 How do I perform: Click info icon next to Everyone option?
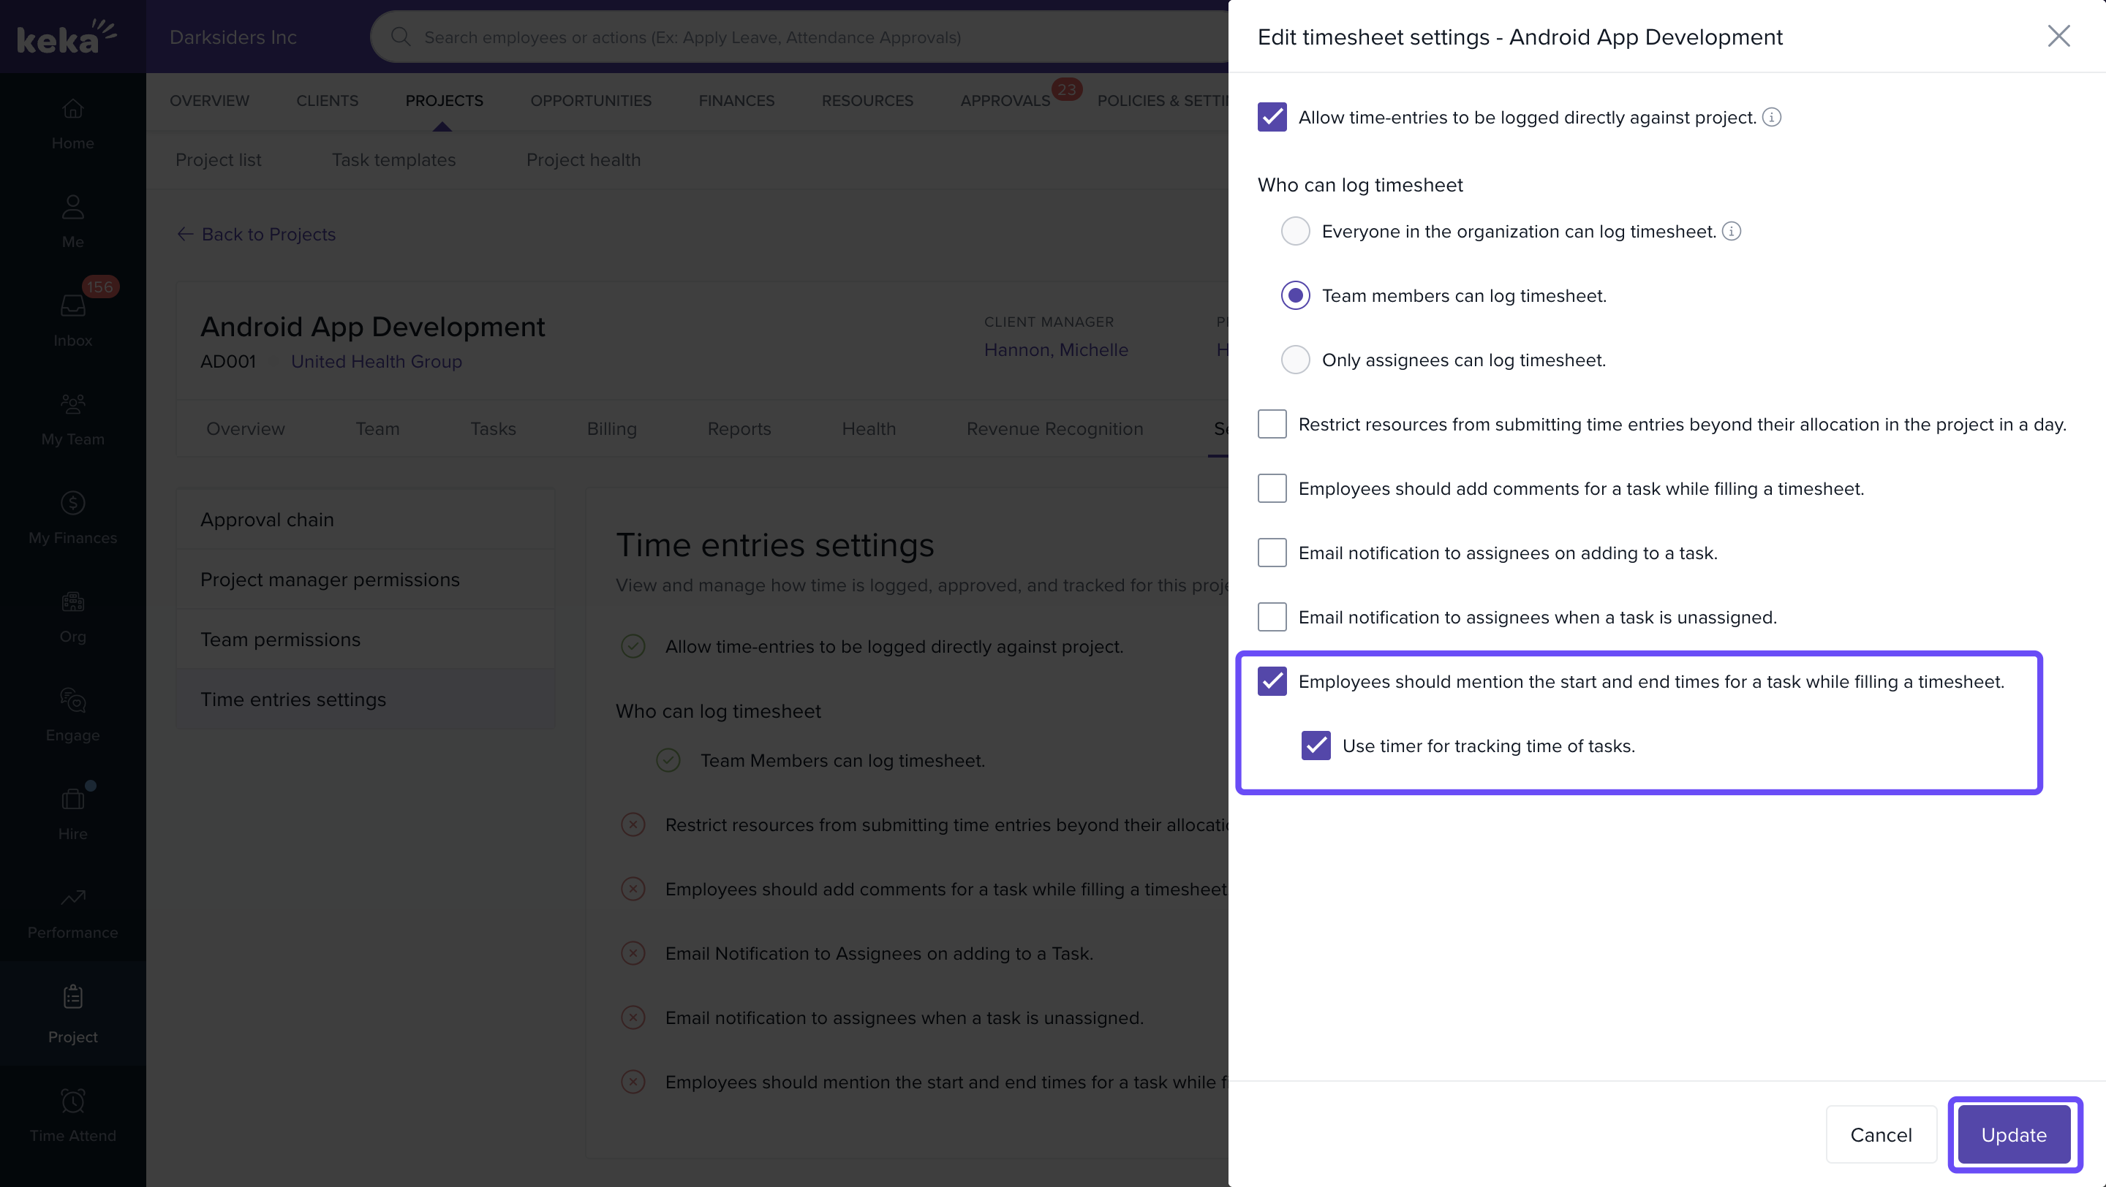tap(1731, 232)
